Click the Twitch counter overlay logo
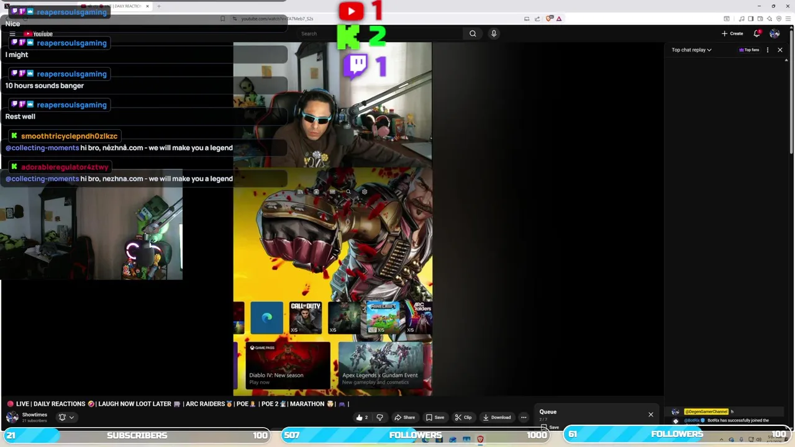This screenshot has width=795, height=447. coord(356,66)
